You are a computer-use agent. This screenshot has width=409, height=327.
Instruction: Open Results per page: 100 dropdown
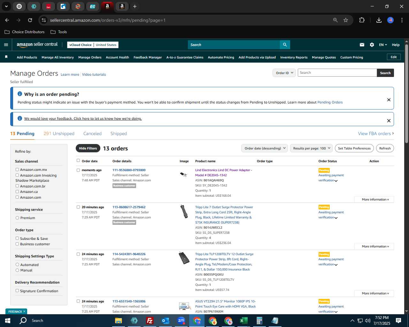tap(311, 148)
